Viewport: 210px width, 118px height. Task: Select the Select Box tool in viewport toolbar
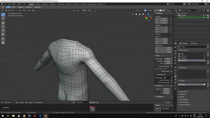[x=3, y=15]
